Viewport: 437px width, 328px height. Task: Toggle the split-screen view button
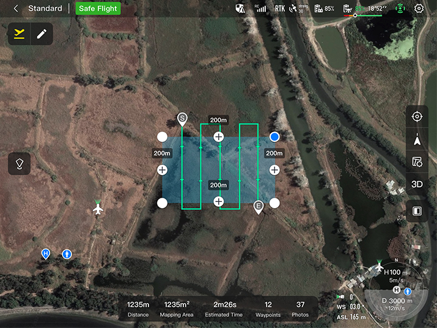[x=417, y=211]
